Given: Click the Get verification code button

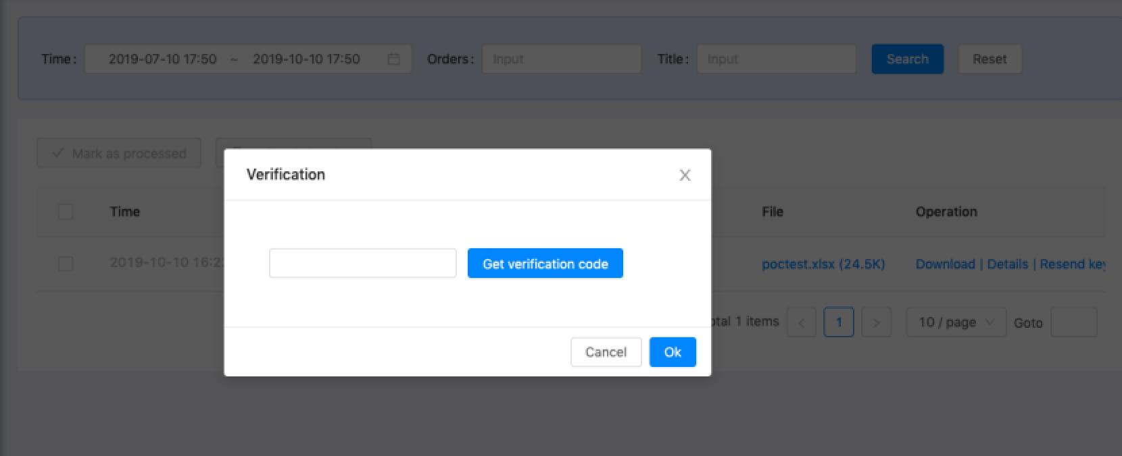Looking at the screenshot, I should (545, 264).
